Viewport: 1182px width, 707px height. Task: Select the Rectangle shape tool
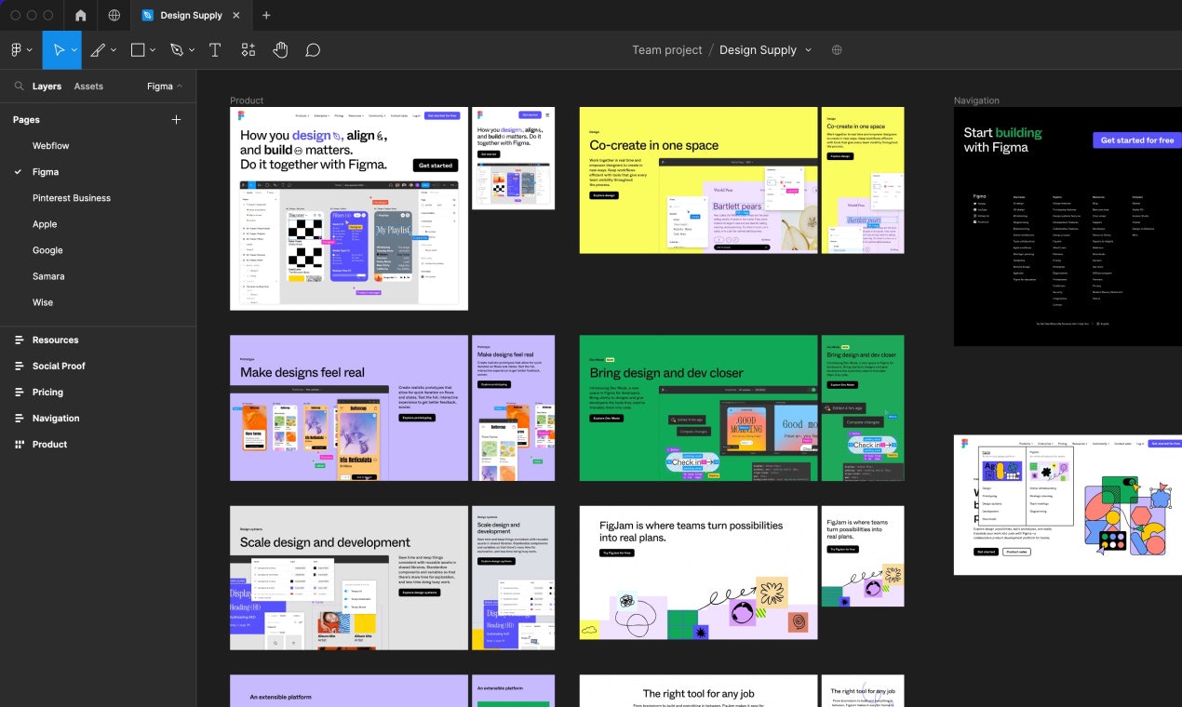point(138,50)
